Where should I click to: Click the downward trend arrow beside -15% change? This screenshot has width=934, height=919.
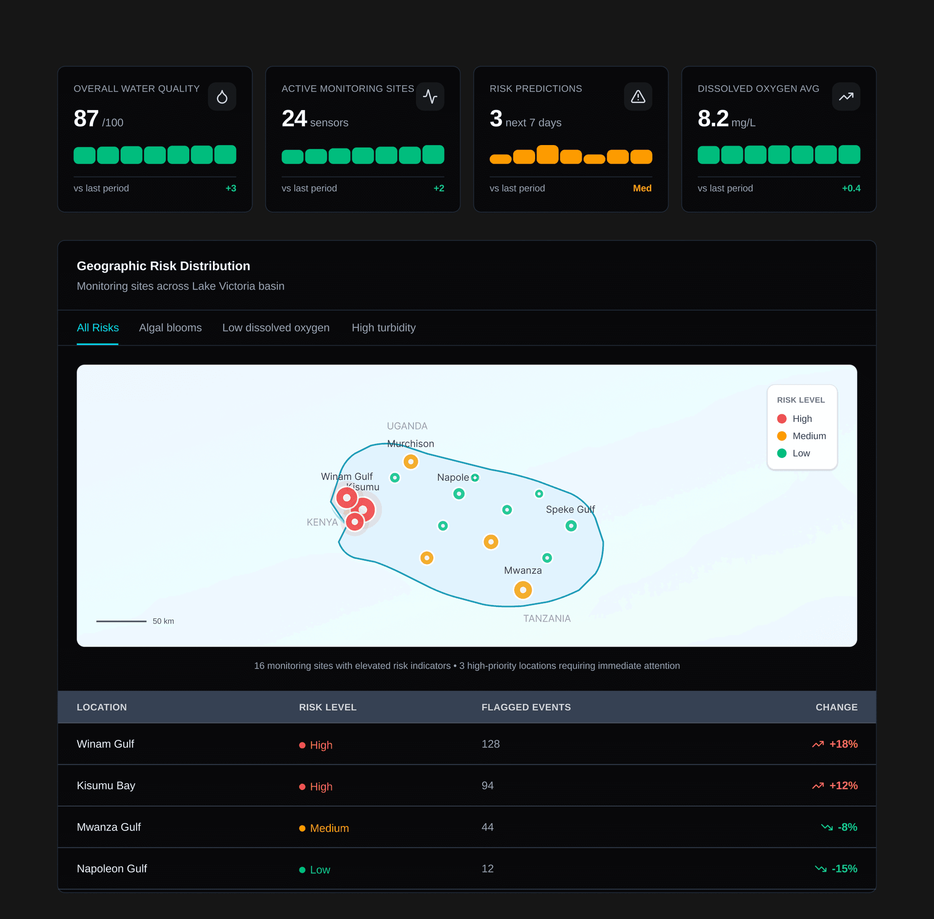pos(821,868)
